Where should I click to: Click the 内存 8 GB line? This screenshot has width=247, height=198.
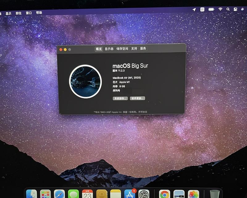pos(119,86)
